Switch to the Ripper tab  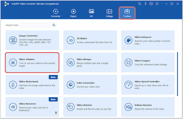74,13
